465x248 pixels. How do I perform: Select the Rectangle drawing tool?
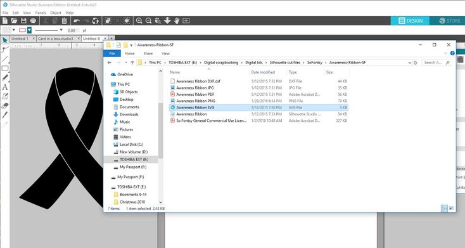(4, 69)
